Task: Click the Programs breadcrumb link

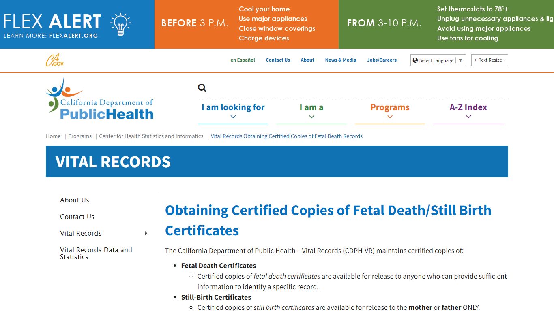Action: 80,136
